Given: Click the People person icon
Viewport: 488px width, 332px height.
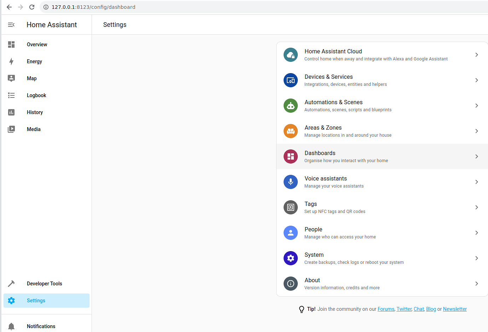Looking at the screenshot, I should (x=290, y=233).
